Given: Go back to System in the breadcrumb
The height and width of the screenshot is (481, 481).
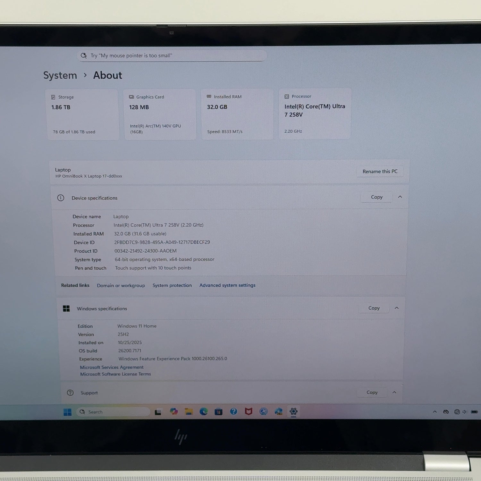Looking at the screenshot, I should pyautogui.click(x=60, y=75).
